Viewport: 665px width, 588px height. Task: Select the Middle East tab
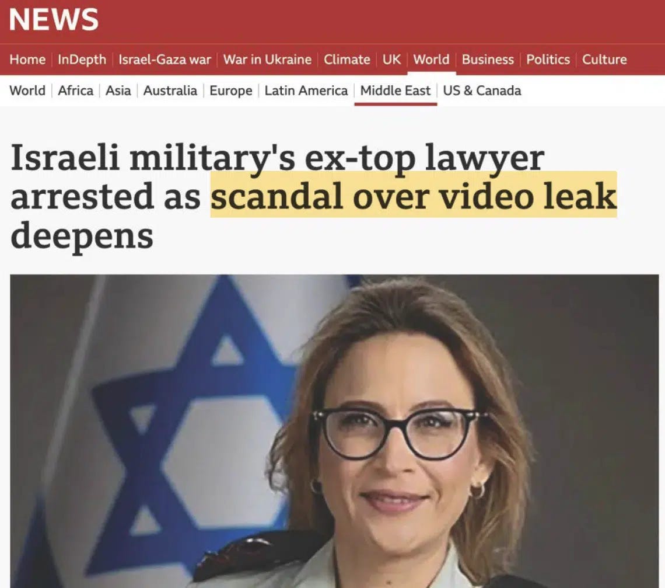coord(395,91)
